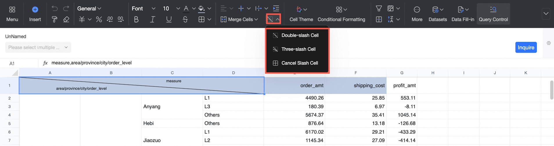Choose Double-slash Cell from menu

point(297,35)
